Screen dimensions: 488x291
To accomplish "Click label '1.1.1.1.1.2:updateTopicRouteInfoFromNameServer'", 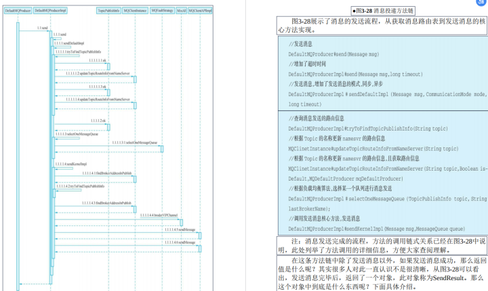I will pos(98,73).
